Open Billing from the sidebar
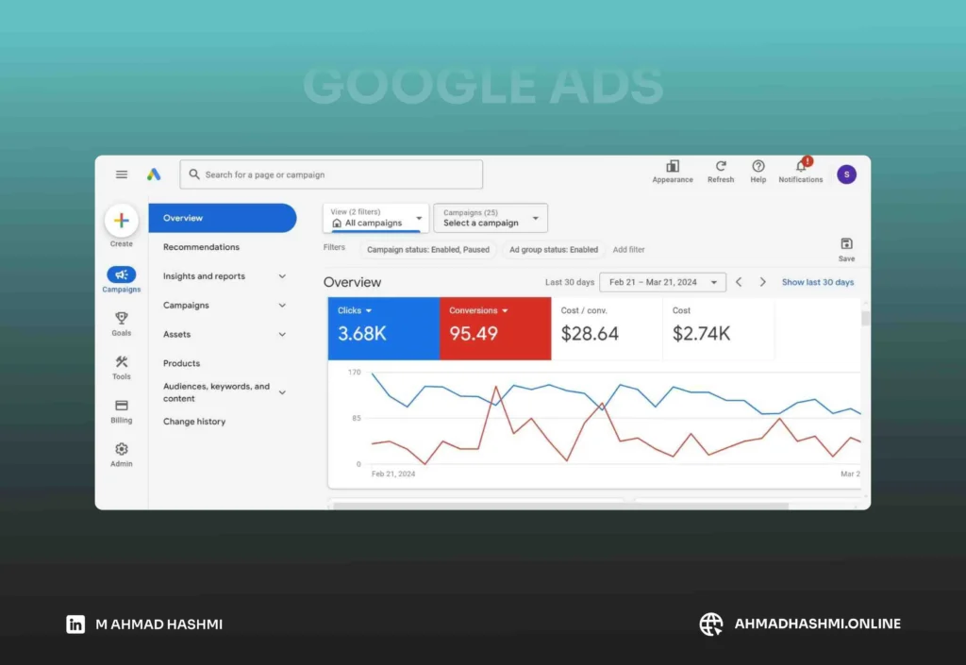 pyautogui.click(x=122, y=410)
